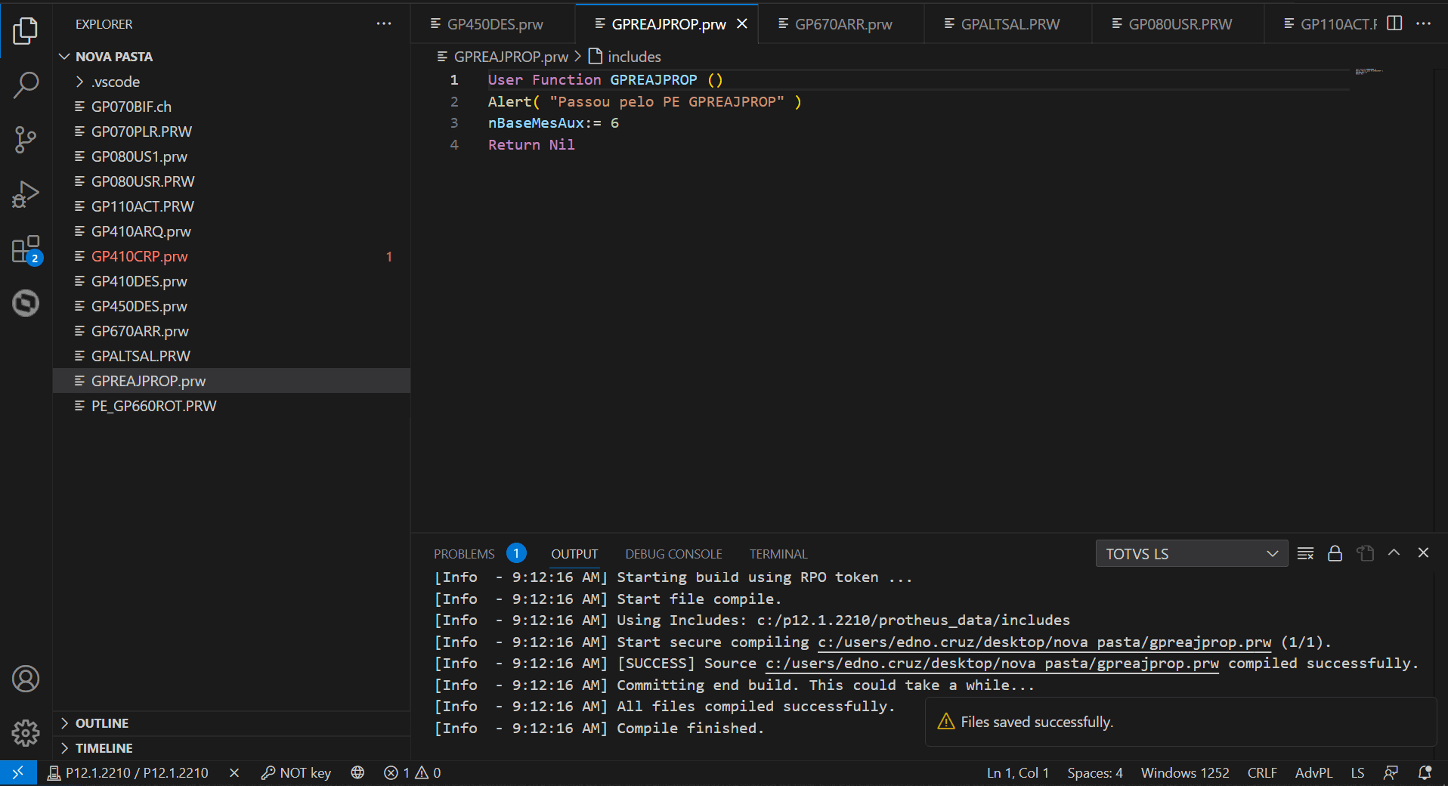Open the TERMINAL panel tab
The height and width of the screenshot is (786, 1448).
[x=778, y=553]
